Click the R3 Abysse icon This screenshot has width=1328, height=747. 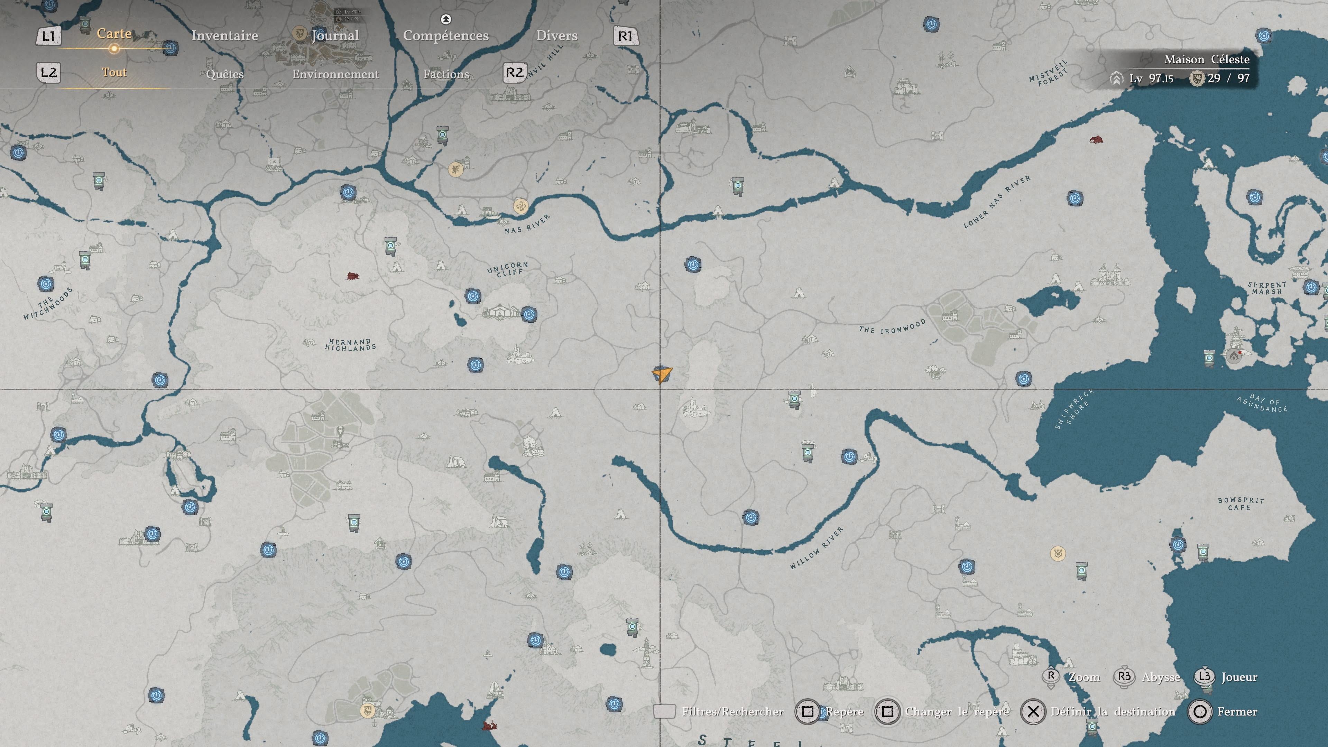tap(1124, 676)
